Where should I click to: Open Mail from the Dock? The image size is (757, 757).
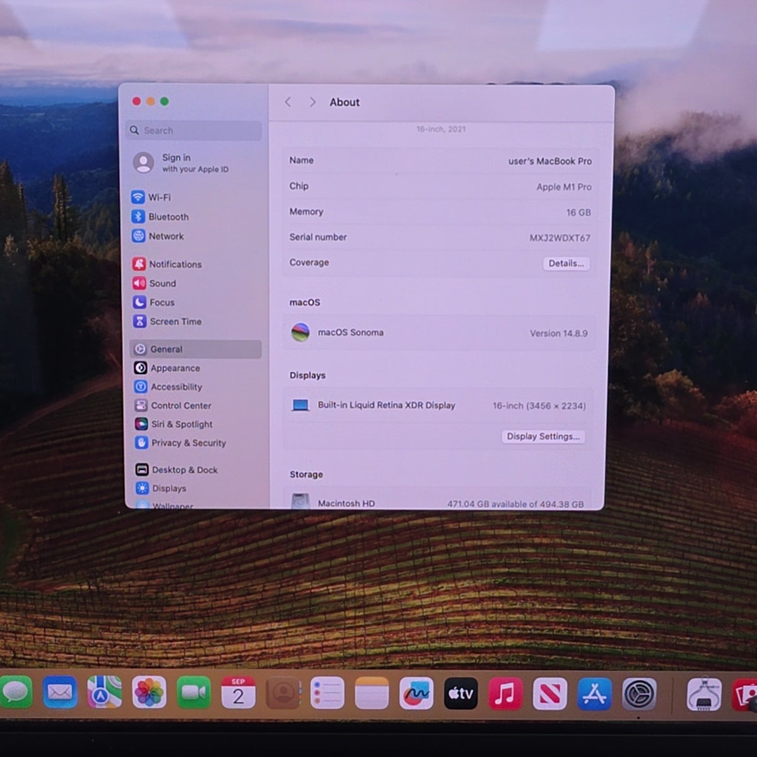[x=60, y=693]
